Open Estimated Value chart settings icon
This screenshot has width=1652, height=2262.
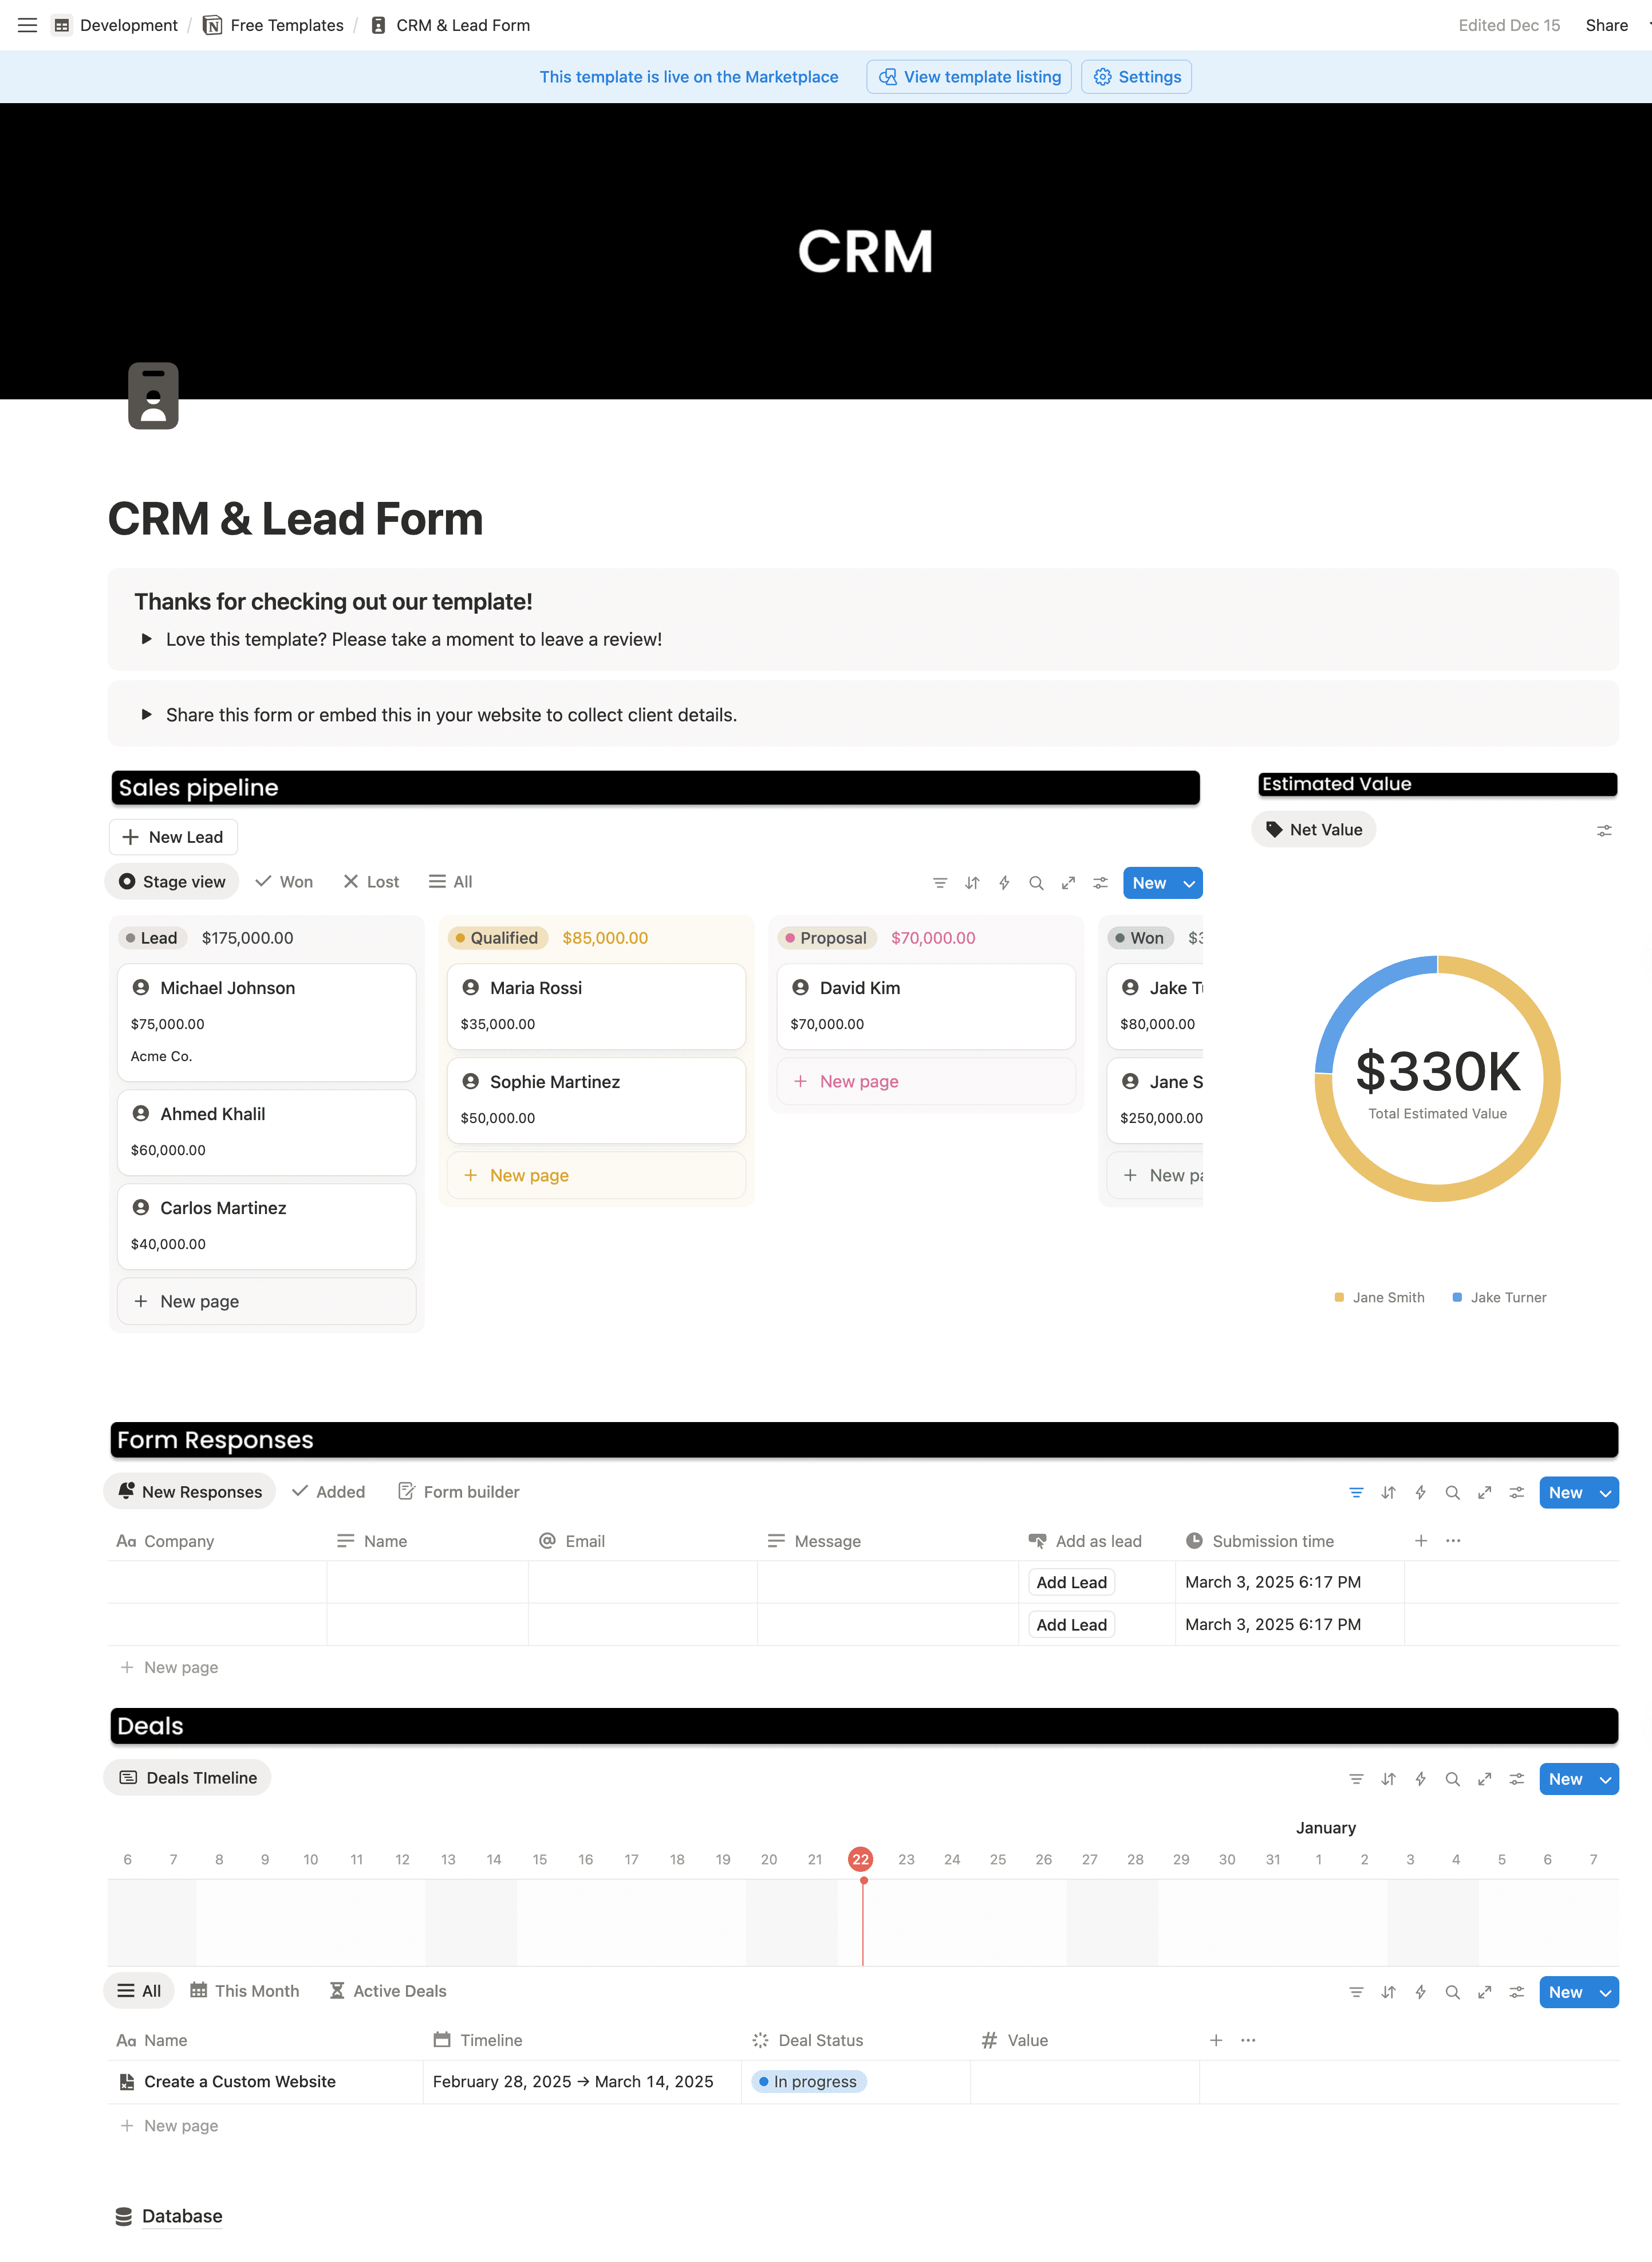click(1603, 830)
